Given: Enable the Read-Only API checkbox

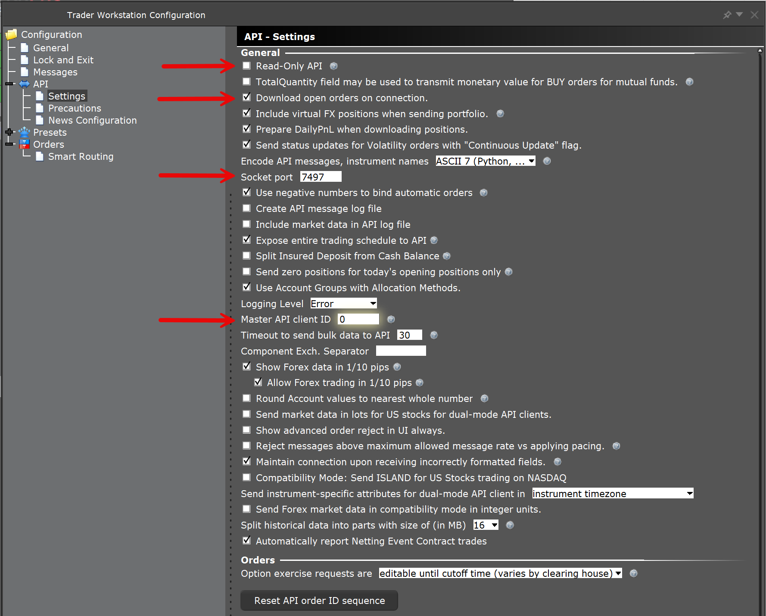Looking at the screenshot, I should pyautogui.click(x=246, y=65).
